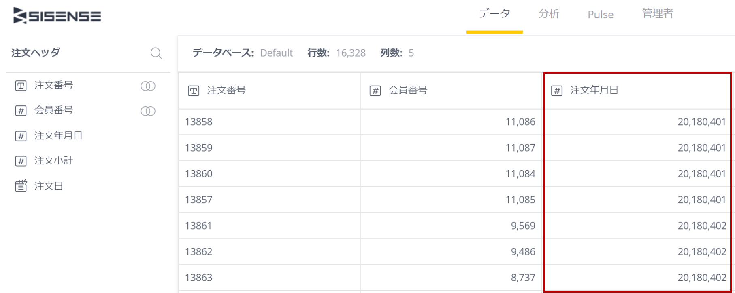Click the relationship circles icon for 注文番号
This screenshot has width=735, height=293.
click(x=148, y=86)
